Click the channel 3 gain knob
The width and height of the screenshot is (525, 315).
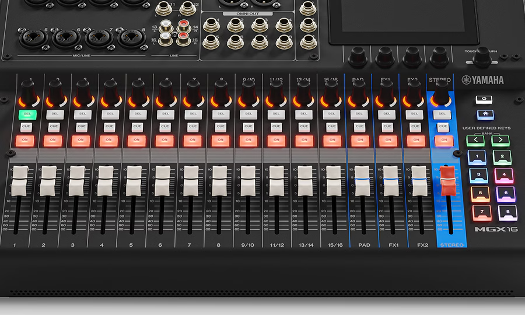click(x=82, y=92)
